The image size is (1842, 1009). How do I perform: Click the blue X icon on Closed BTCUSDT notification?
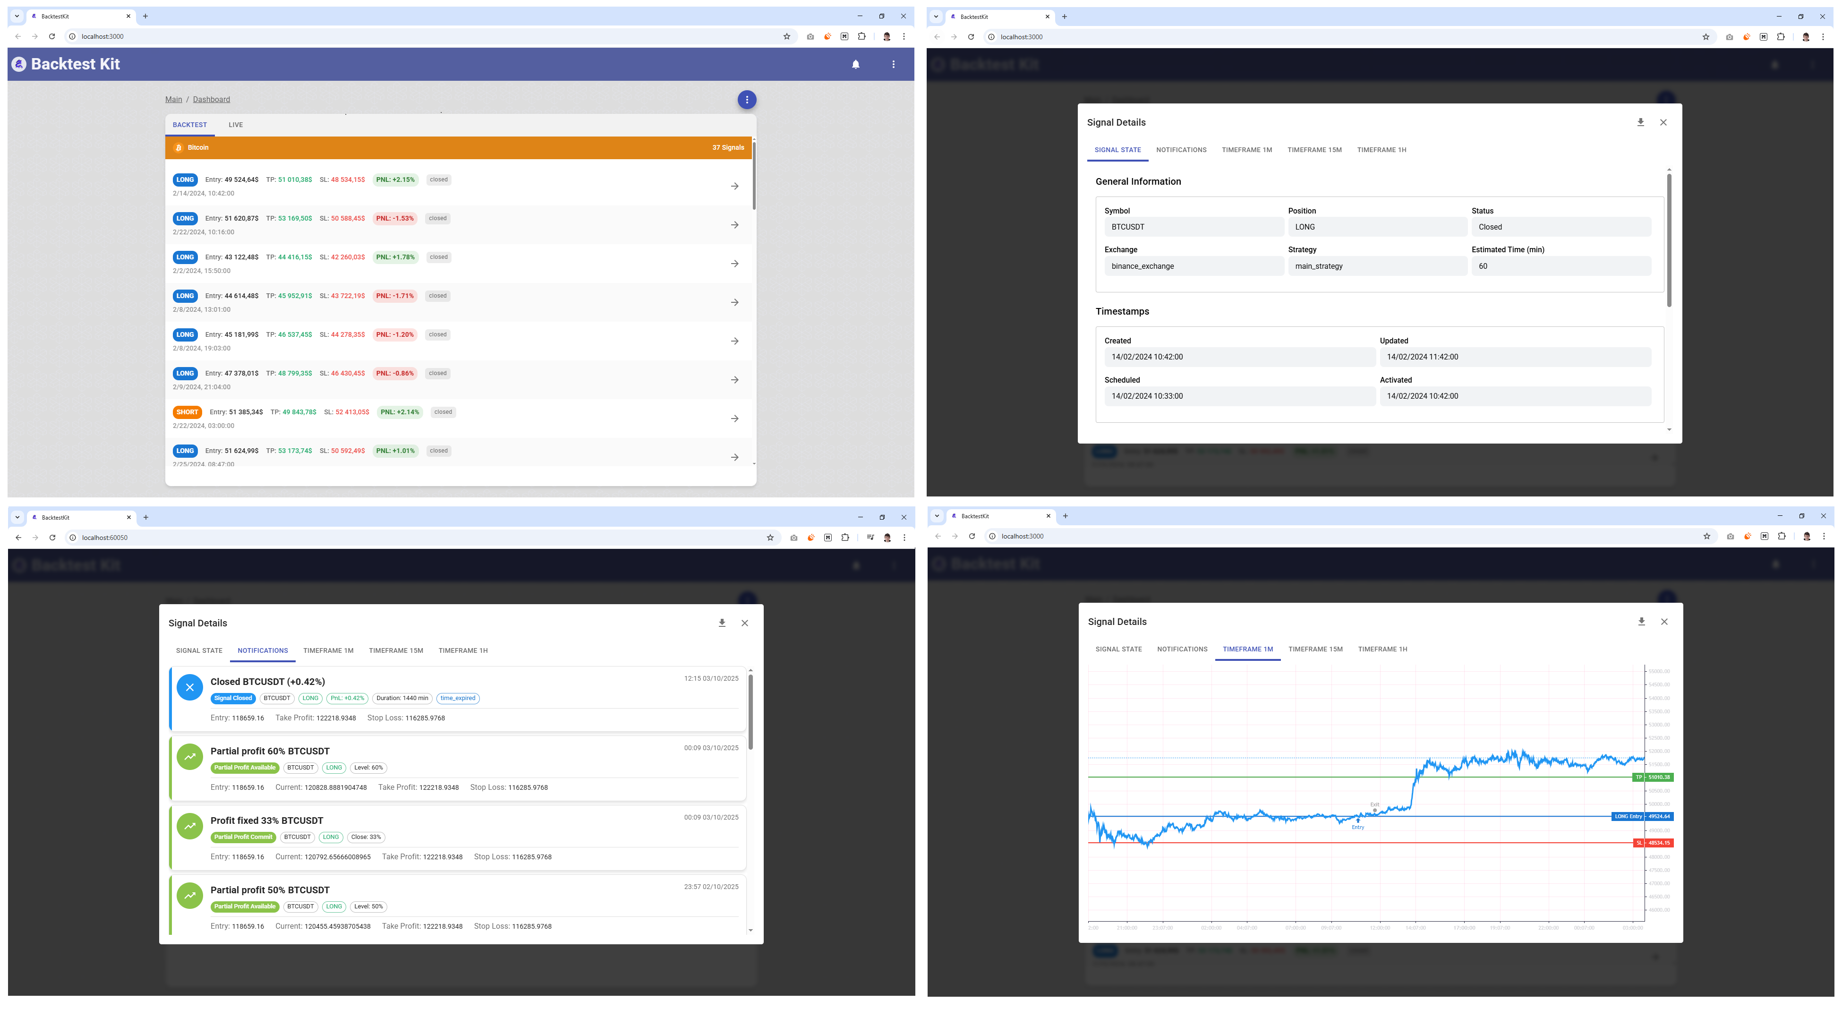point(189,687)
